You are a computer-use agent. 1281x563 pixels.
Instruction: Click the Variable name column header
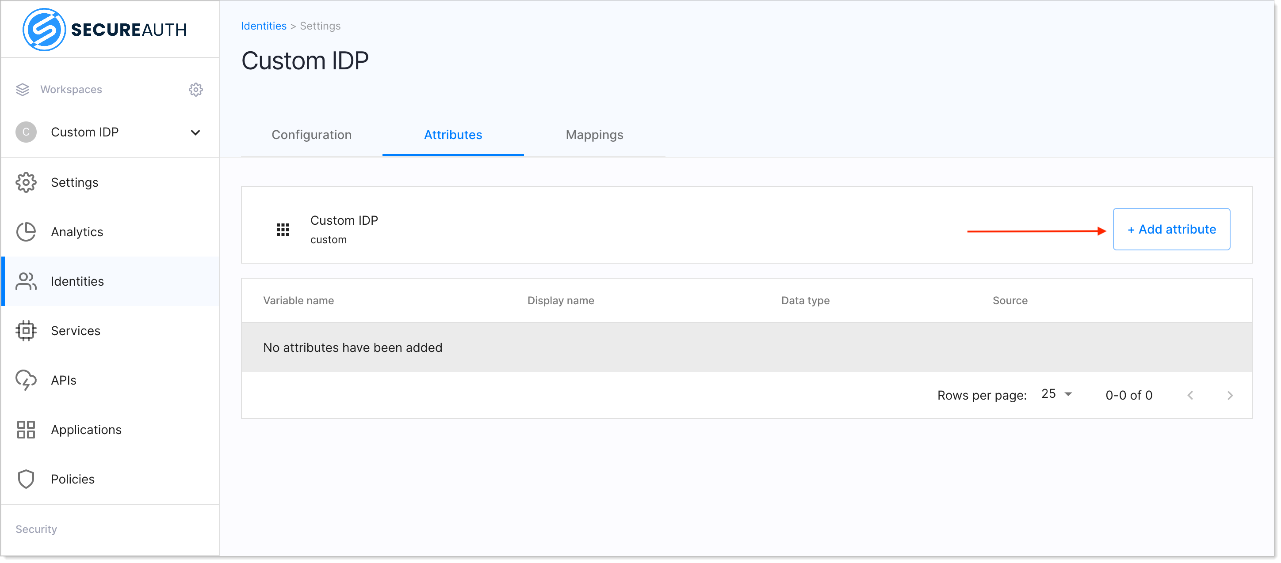click(x=298, y=300)
